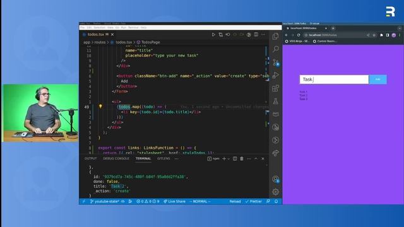This screenshot has width=404, height=227.
Task: Open the Testing flask view
Action: tap(275, 101)
